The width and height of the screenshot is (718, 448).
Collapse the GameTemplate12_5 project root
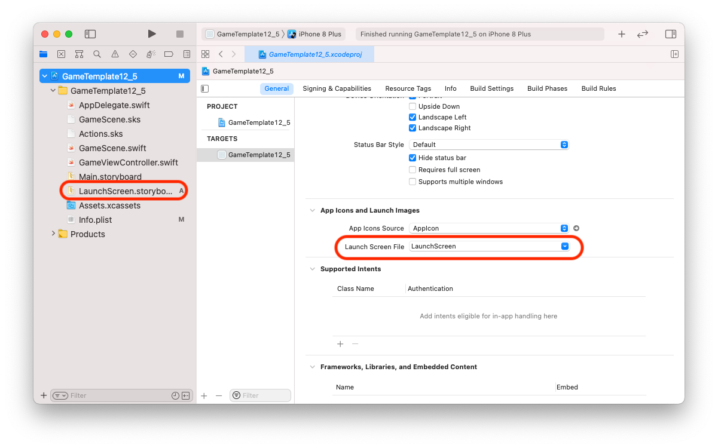(45, 76)
